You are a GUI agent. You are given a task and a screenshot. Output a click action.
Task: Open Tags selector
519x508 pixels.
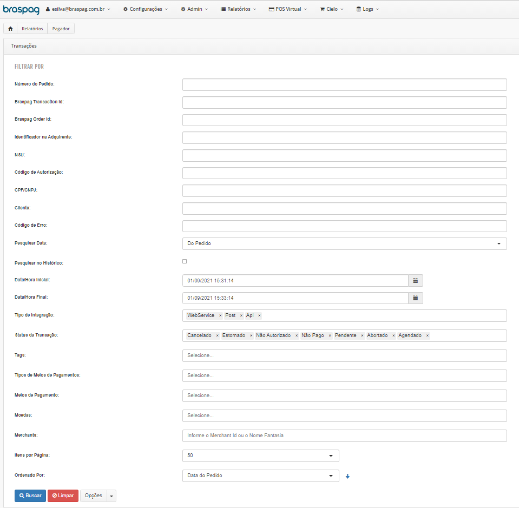[x=344, y=355]
